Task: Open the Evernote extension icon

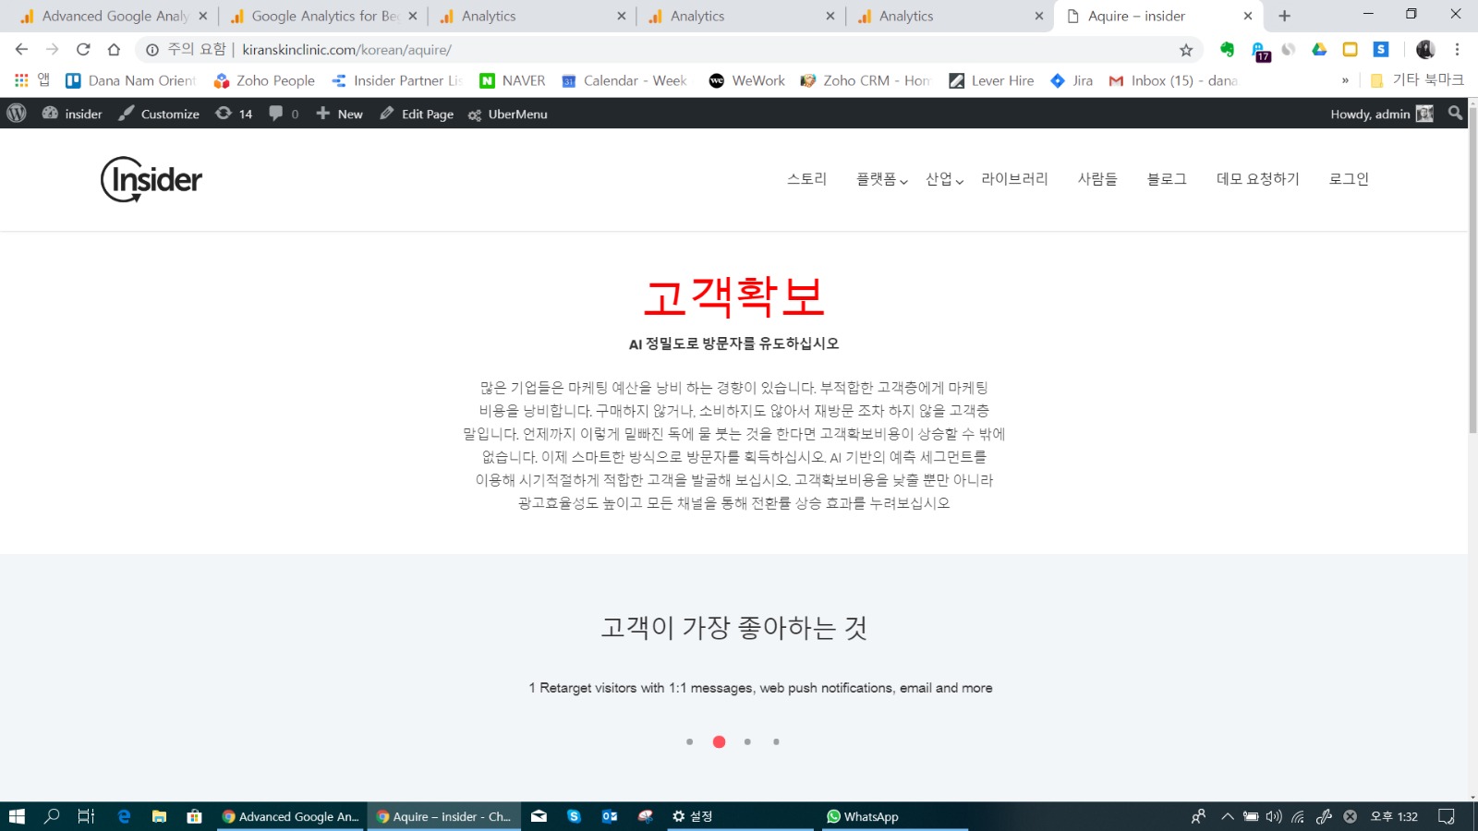Action: [1227, 50]
